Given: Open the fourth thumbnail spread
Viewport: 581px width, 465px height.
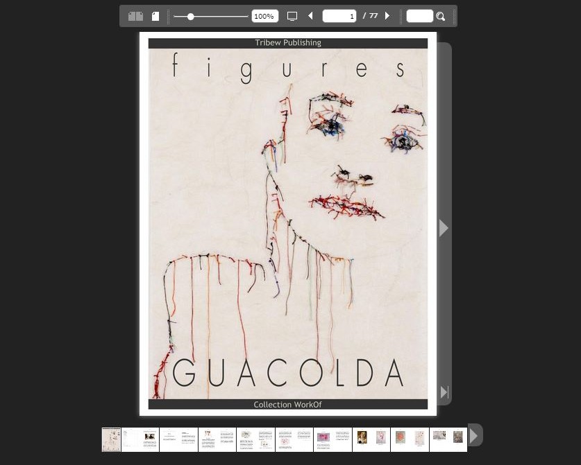Looking at the screenshot, I should 217,439.
